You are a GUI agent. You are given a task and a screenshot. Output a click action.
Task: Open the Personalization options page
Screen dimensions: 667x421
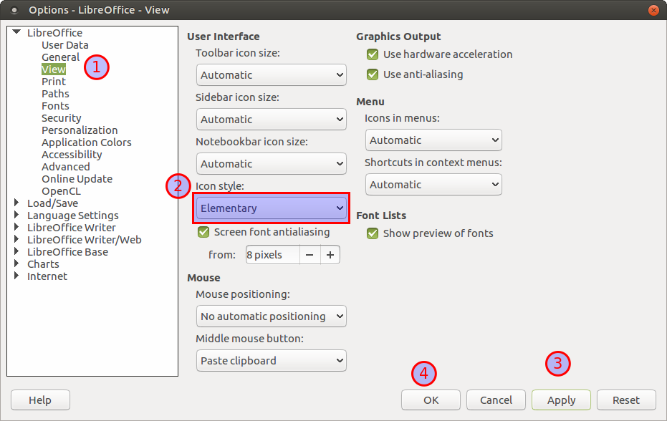click(x=80, y=130)
